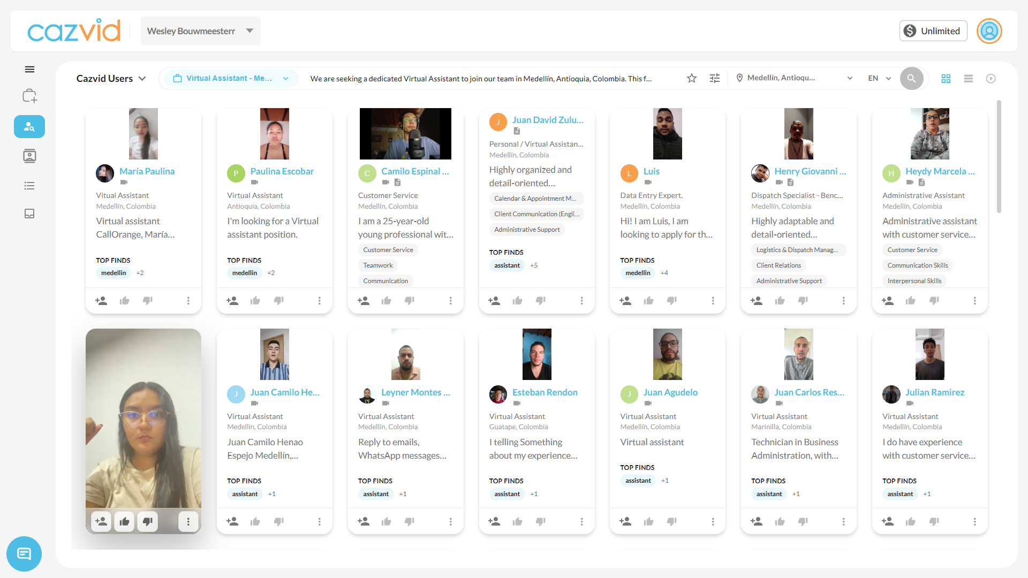Screen dimensions: 1028x578
Task: Open the contacts card icon in the sidebar
Action: click(29, 156)
